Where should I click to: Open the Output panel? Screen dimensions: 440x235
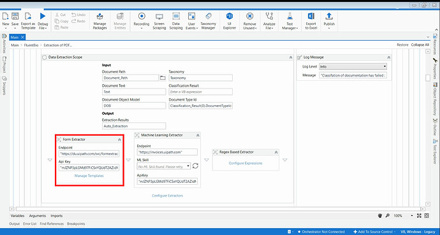(x=15, y=224)
